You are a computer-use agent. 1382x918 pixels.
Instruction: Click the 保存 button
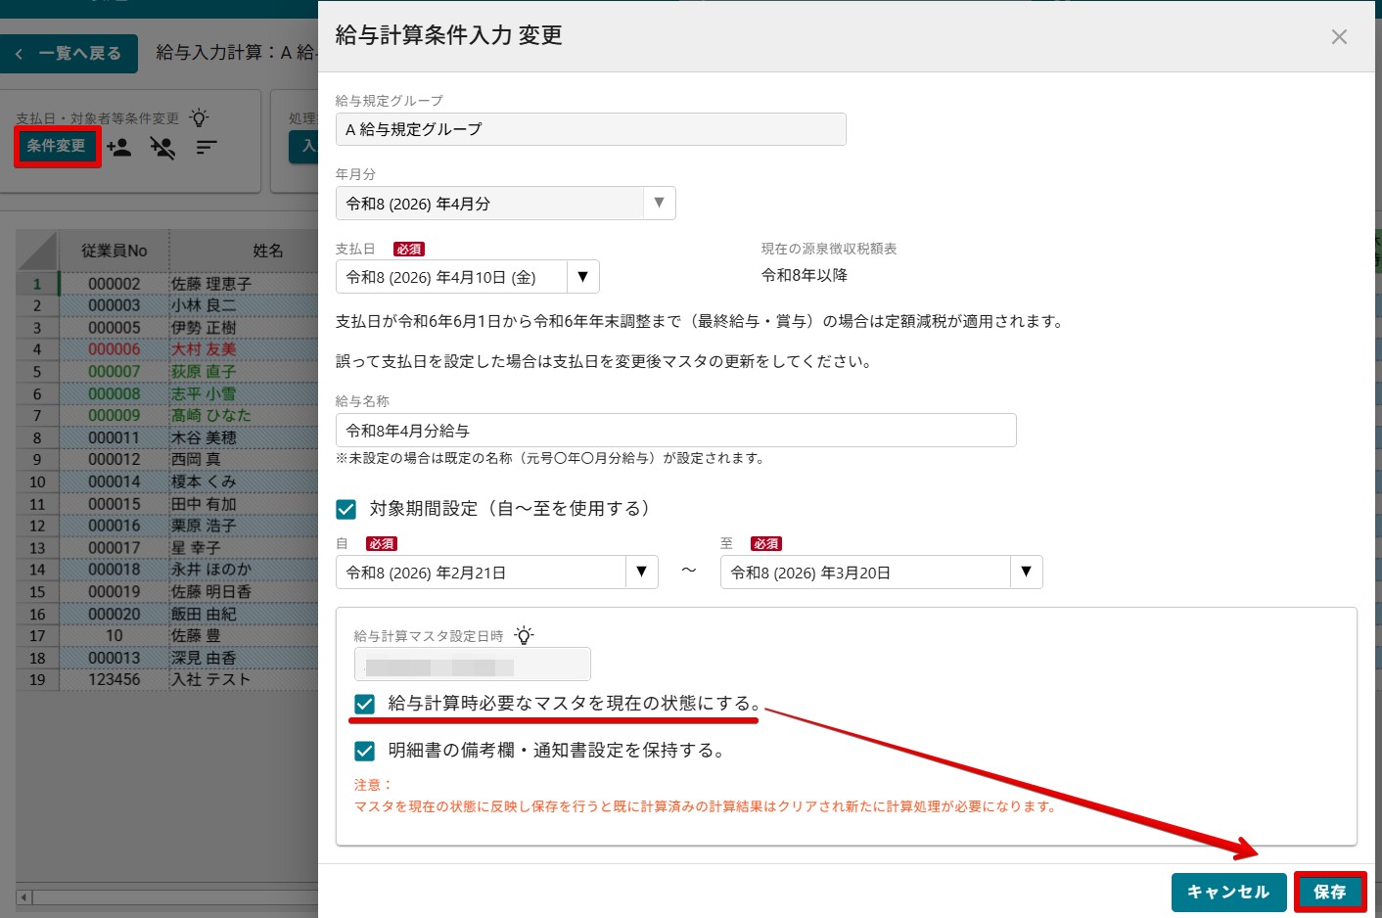(x=1330, y=893)
